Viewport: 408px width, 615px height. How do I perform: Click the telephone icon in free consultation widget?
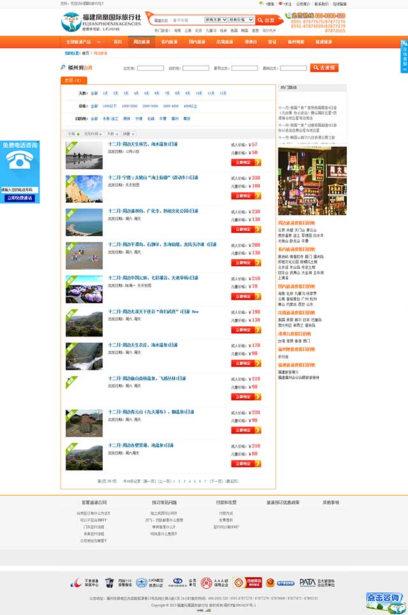click(x=19, y=163)
